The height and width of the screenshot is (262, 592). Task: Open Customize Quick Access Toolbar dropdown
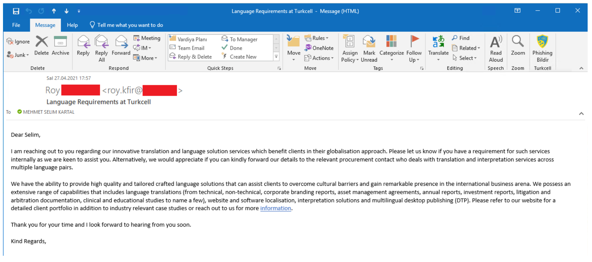(79, 11)
